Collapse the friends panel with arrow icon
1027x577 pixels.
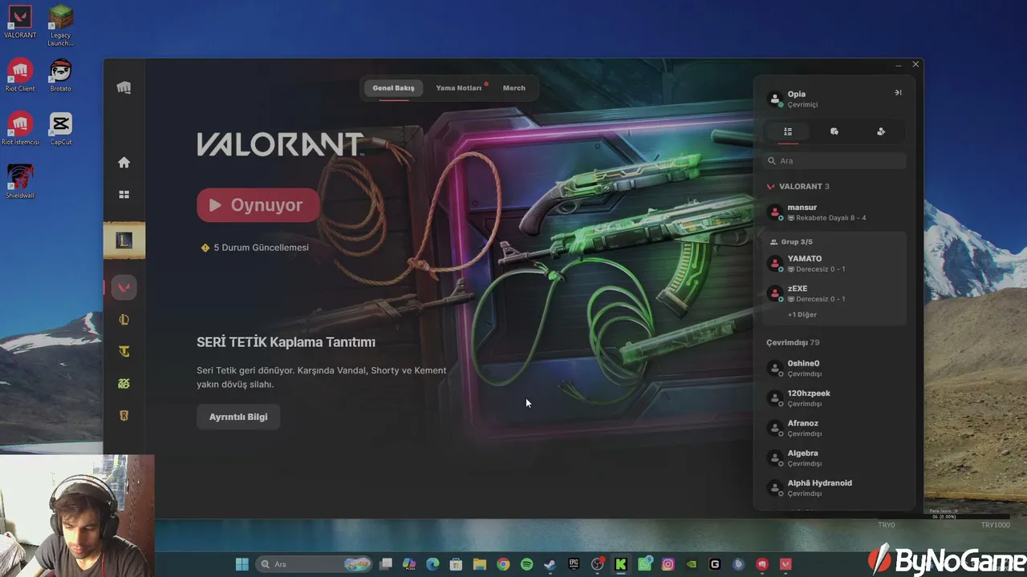(898, 93)
